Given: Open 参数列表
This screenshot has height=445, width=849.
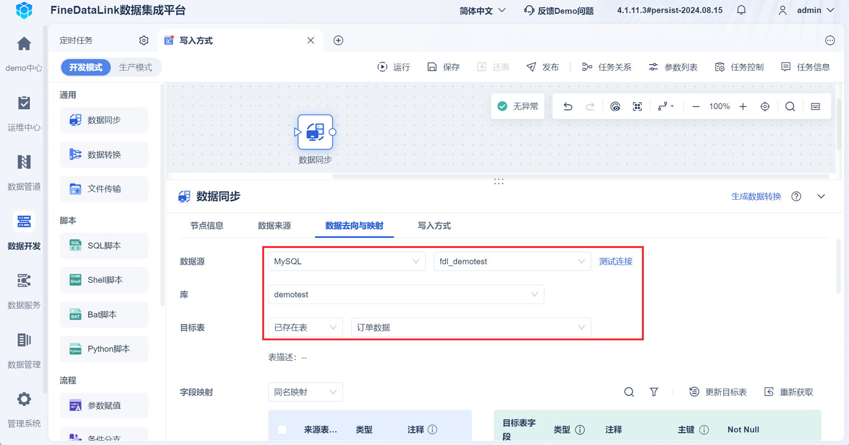Looking at the screenshot, I should tap(673, 67).
